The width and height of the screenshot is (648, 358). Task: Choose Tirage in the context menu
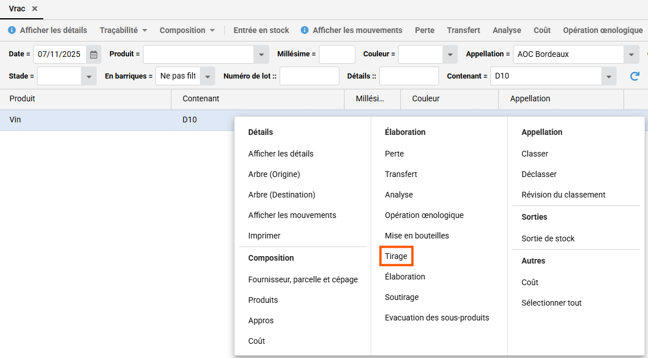(396, 256)
